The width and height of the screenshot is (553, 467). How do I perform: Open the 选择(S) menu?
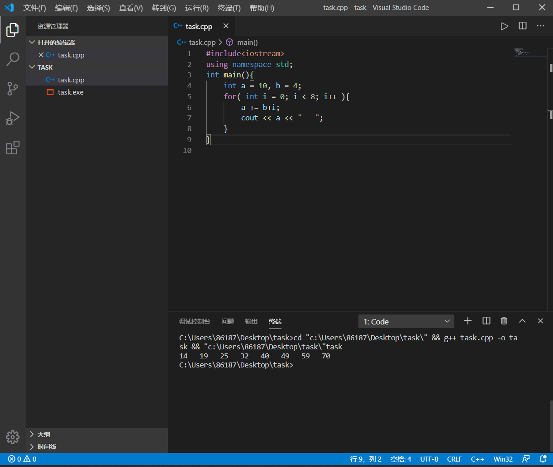pos(98,8)
